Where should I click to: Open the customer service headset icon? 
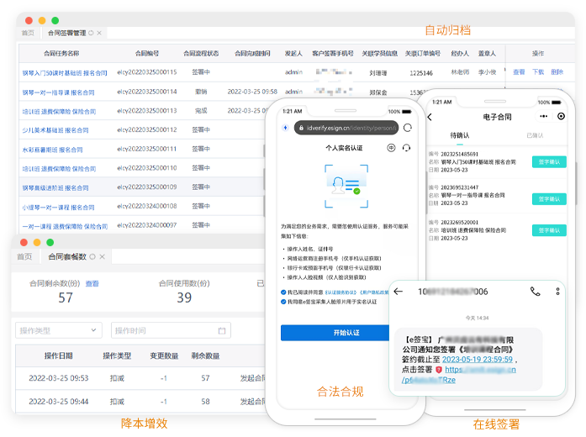[x=405, y=147]
